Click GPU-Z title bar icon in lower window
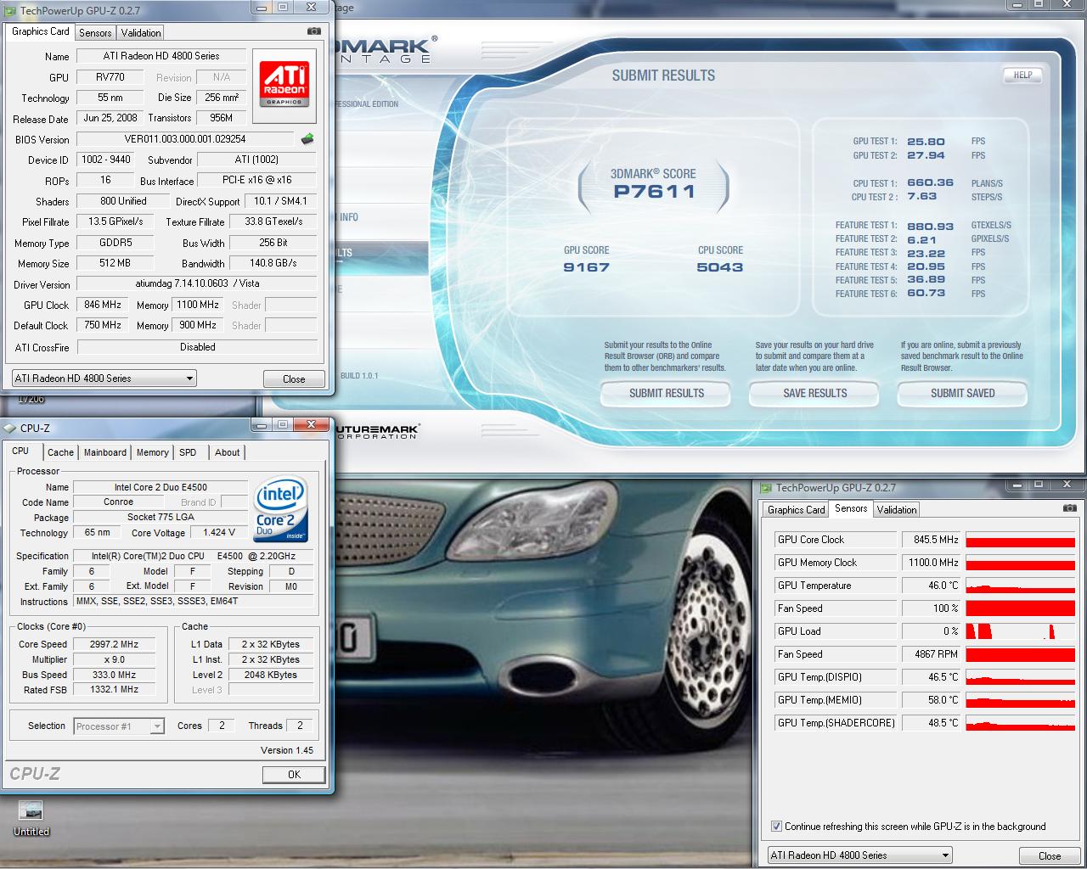Screen dimensions: 1087x869 point(766,488)
